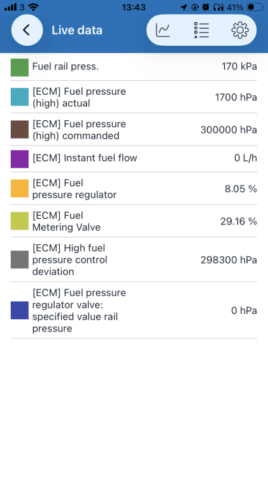Tap the 298300 hPa deviation value
Viewport: 268px width, 477px height.
229,260
